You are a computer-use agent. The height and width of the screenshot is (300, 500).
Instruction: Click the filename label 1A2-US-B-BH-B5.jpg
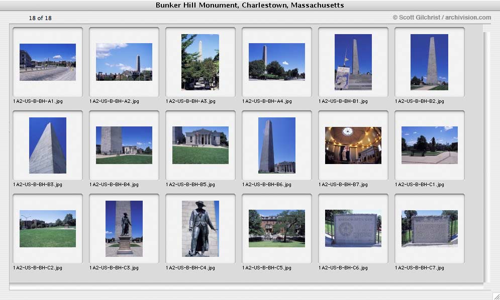[190, 185]
